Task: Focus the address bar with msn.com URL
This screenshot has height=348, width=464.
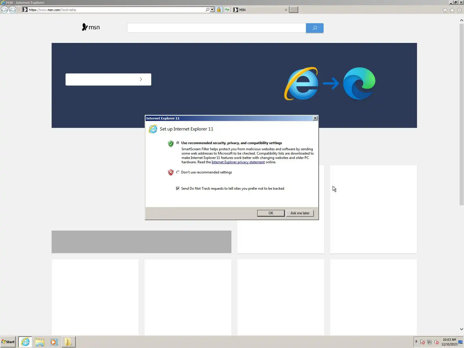Action: pos(116,10)
